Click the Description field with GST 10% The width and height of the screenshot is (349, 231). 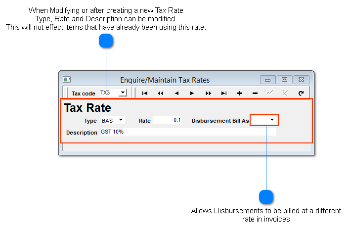[x=188, y=132]
